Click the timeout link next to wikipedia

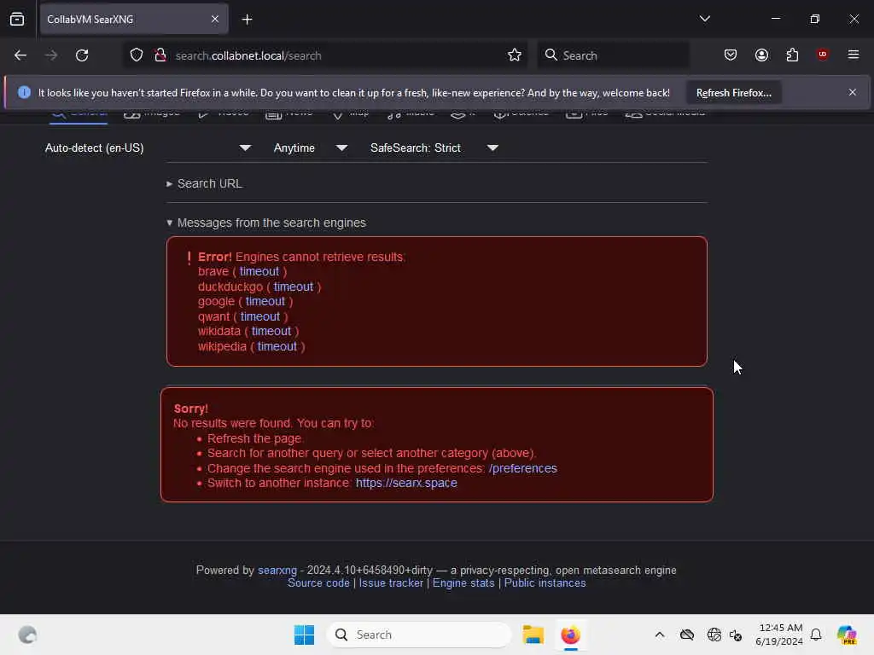(277, 346)
